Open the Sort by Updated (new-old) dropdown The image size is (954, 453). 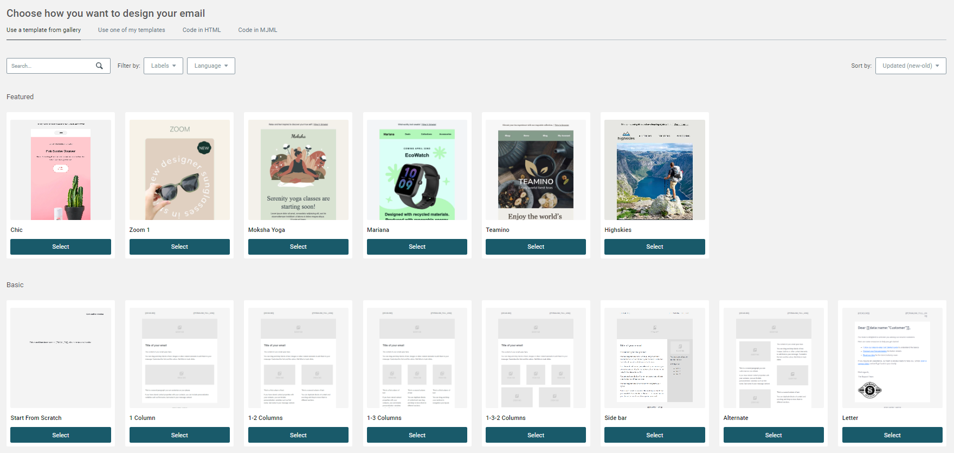(x=911, y=66)
